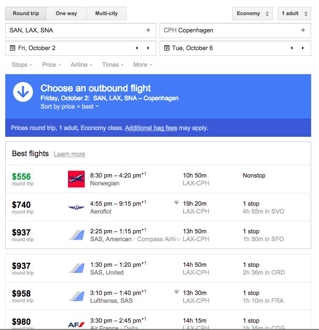319x330 pixels.
Task: Add another destination with plus icon
Action: tap(303, 30)
